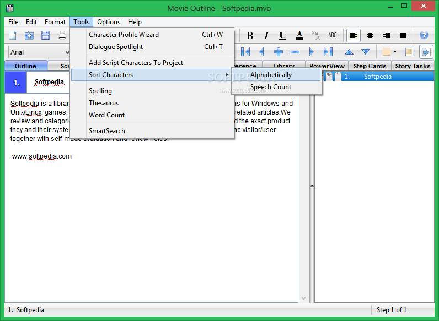This screenshot has width=439, height=321.
Task: Click the vertical splitter handle
Action: point(312,186)
